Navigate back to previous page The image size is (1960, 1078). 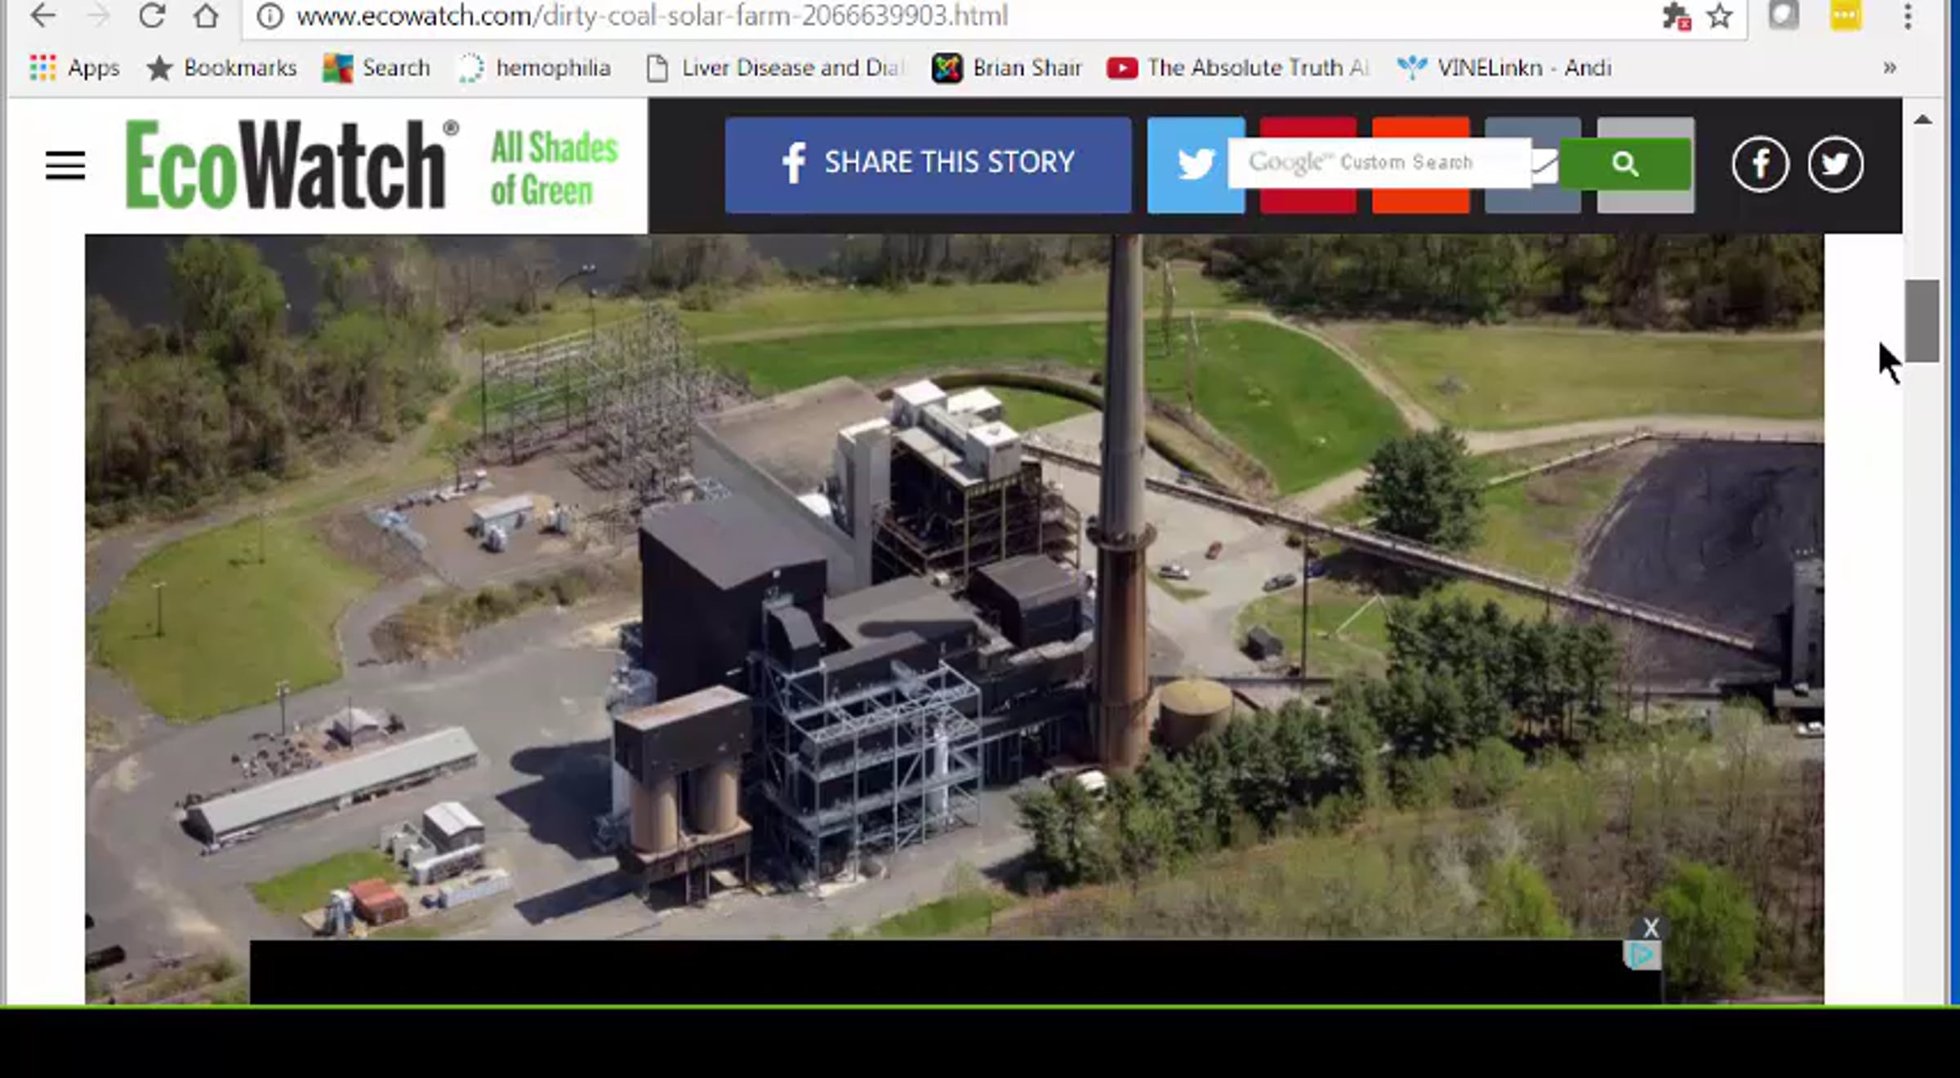point(42,16)
